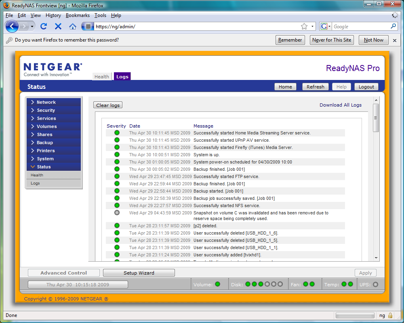Screen dimensions: 404x323
Task: Click the Advanced Control button
Action: 64,273
